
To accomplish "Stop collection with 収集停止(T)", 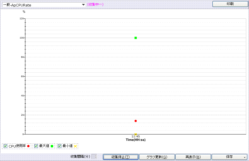I will pos(120,157).
